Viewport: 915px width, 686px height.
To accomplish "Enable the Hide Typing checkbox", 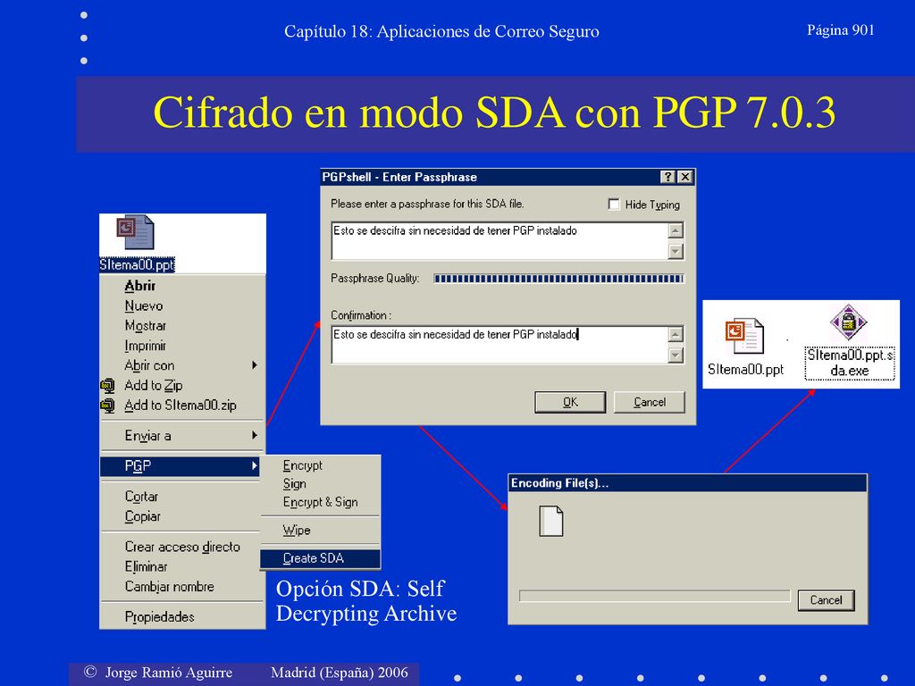I will coord(614,205).
